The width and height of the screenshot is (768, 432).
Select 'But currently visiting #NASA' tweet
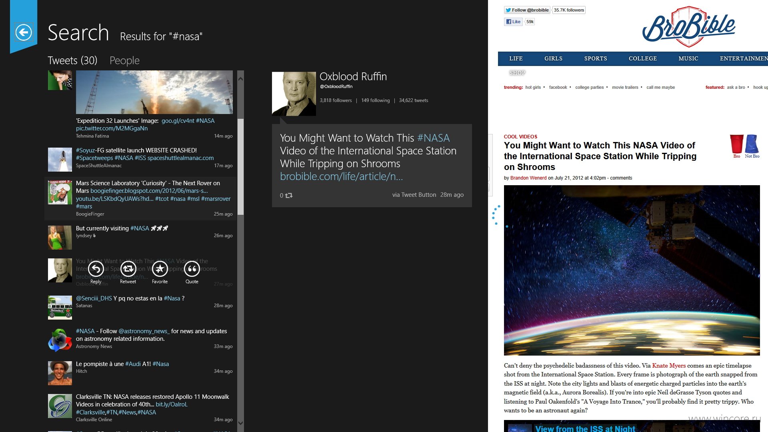tap(140, 238)
